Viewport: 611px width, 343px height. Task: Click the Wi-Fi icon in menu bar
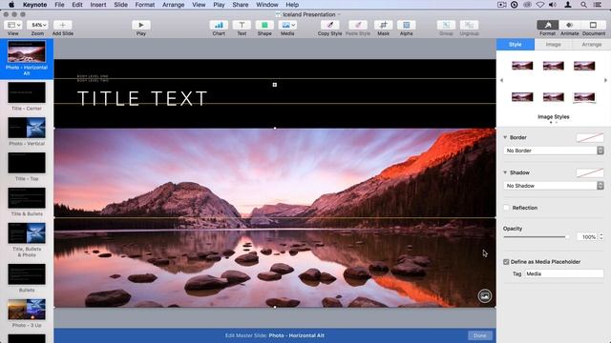pos(539,5)
